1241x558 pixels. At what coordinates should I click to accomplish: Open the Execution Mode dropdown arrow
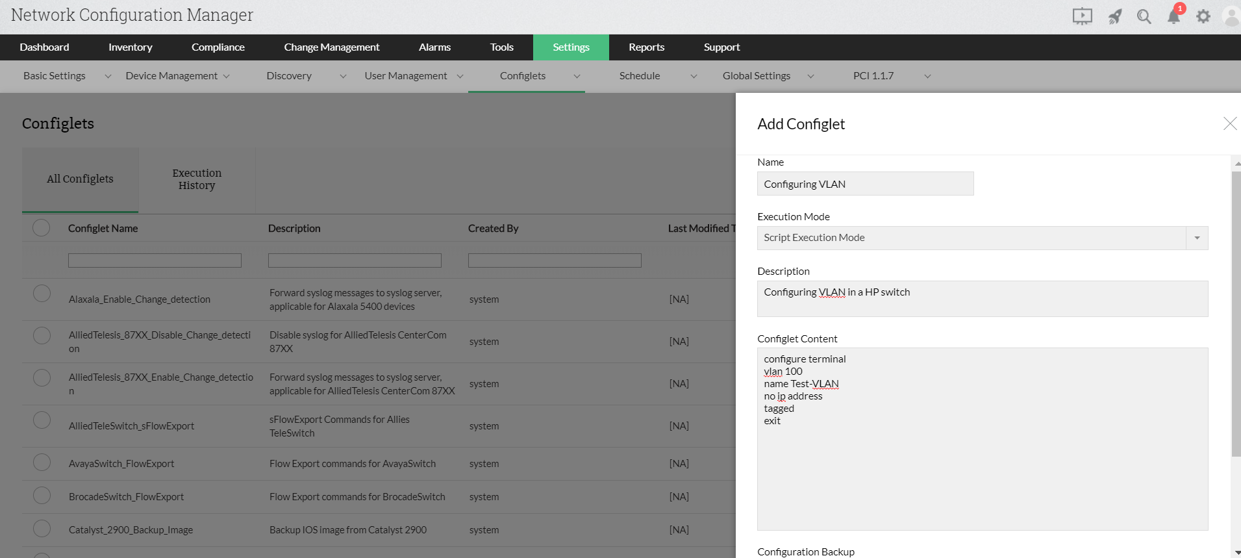pos(1197,238)
